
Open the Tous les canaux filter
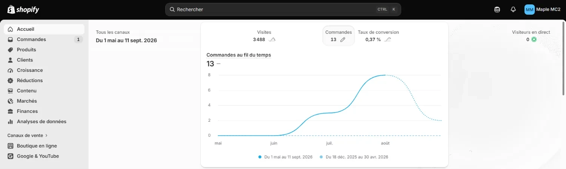[x=113, y=32]
